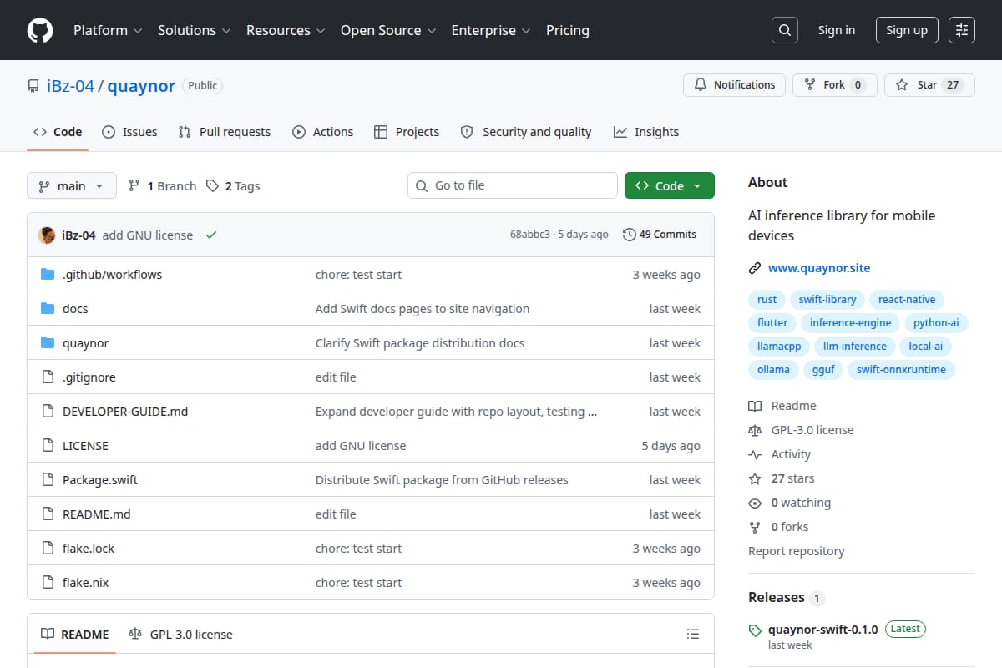This screenshot has width=1002, height=668.
Task: Click the Sign in link
Action: pyautogui.click(x=837, y=30)
